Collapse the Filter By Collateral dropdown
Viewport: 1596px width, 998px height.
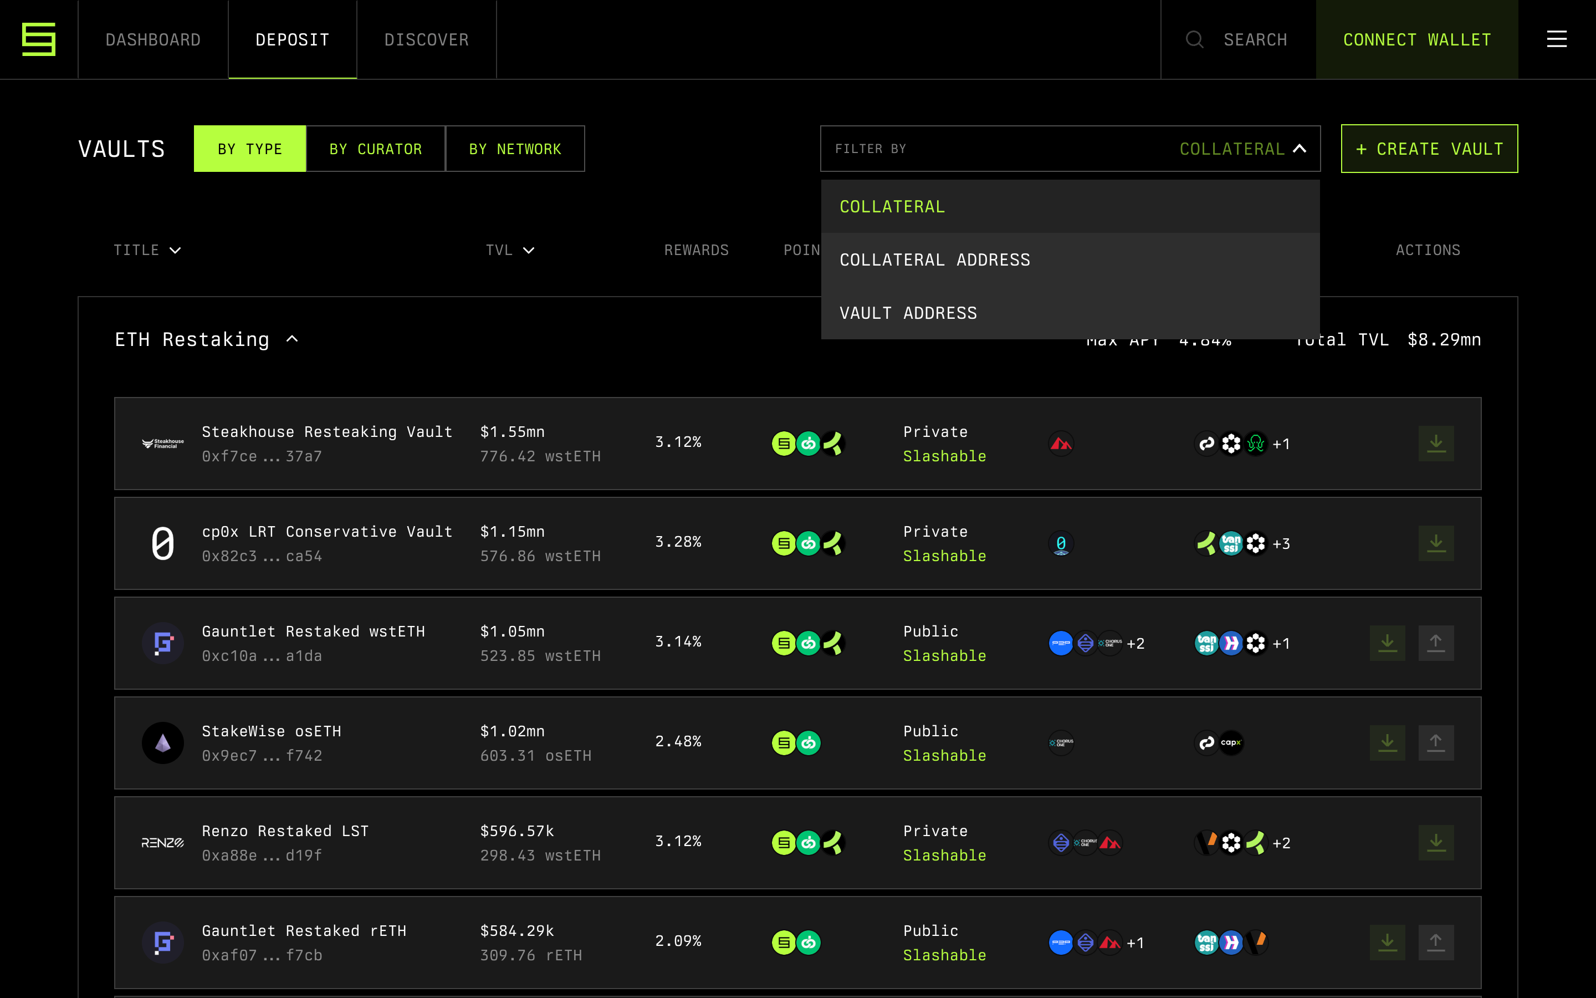coord(1299,149)
